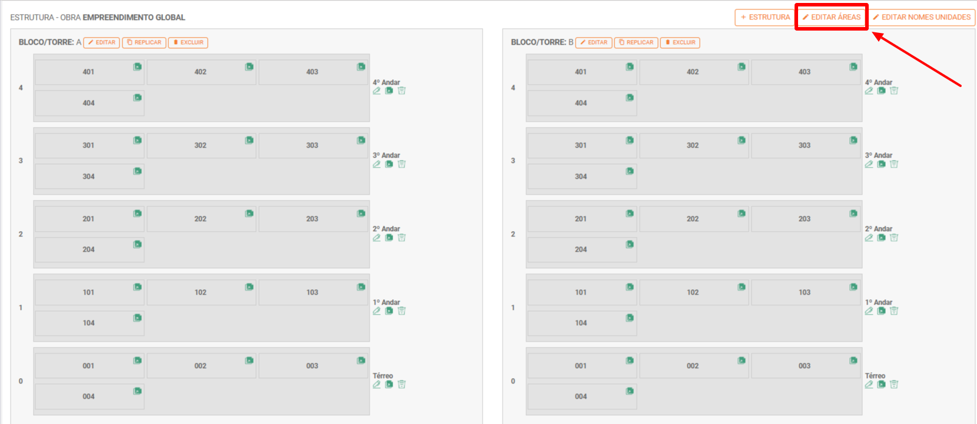Open the Editar Áreas button
This screenshot has height=424, width=977.
click(832, 17)
